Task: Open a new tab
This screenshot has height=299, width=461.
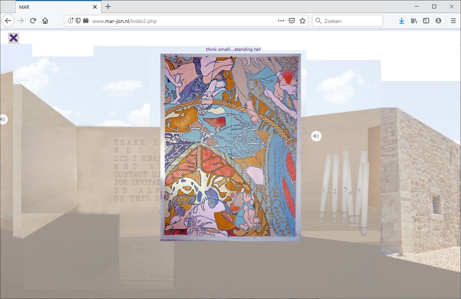Action: tap(108, 7)
